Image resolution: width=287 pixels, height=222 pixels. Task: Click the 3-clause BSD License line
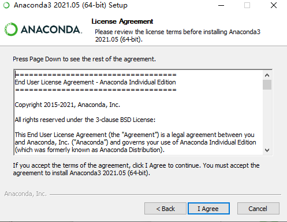[85, 120]
